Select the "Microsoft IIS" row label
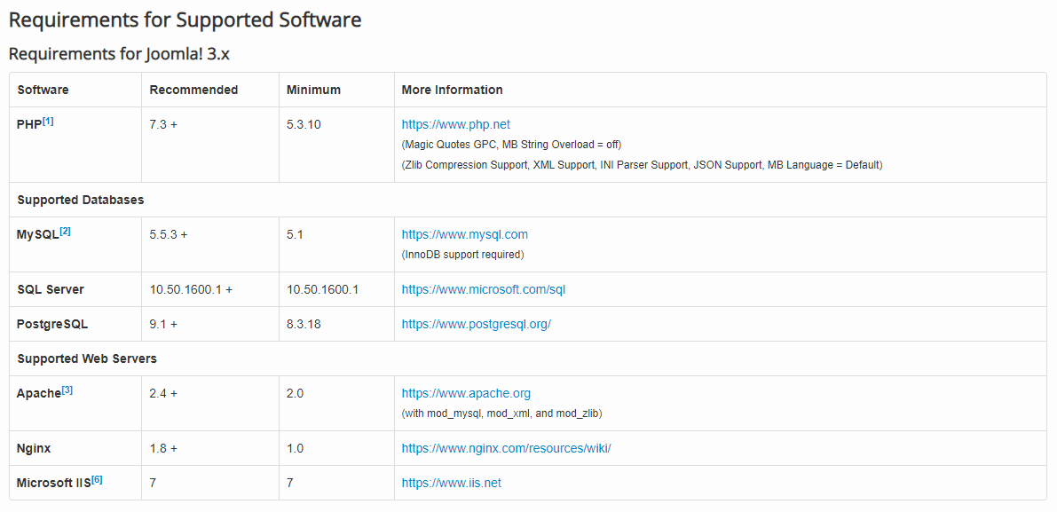 [x=54, y=484]
